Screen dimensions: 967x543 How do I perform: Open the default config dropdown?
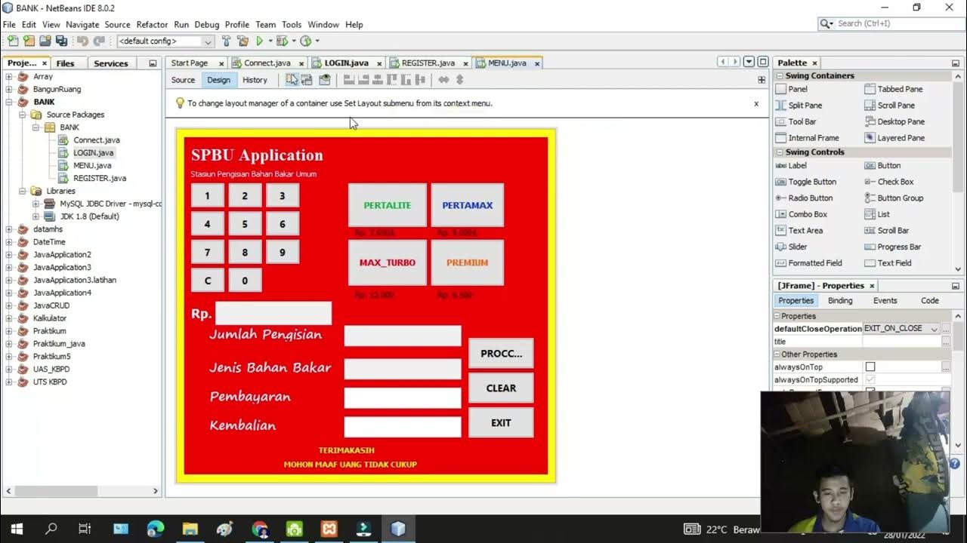tap(165, 41)
